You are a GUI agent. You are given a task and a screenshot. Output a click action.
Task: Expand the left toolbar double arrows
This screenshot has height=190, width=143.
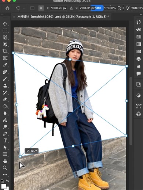coord(2,14)
